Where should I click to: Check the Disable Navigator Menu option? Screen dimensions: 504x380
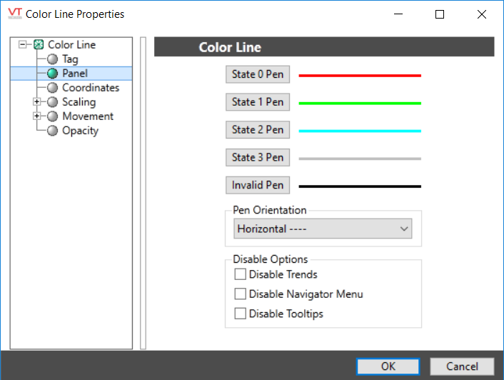coord(241,294)
